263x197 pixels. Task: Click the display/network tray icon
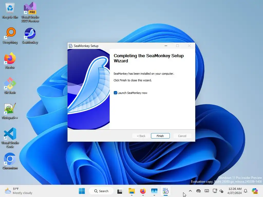click(215, 191)
